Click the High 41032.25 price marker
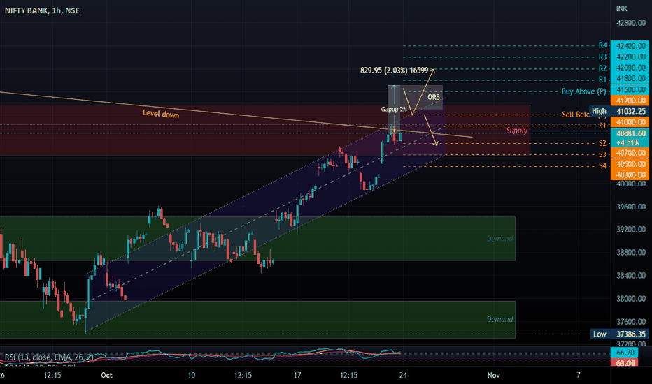652x384 pixels. pos(618,111)
